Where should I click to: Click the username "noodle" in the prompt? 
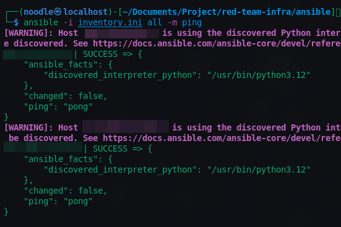click(x=38, y=12)
